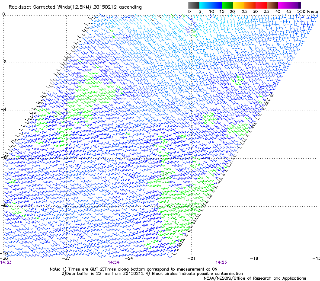Click the yellow 20-25 knots color swatch
The width and height of the screenshot is (320, 281).
tap(239, 5)
